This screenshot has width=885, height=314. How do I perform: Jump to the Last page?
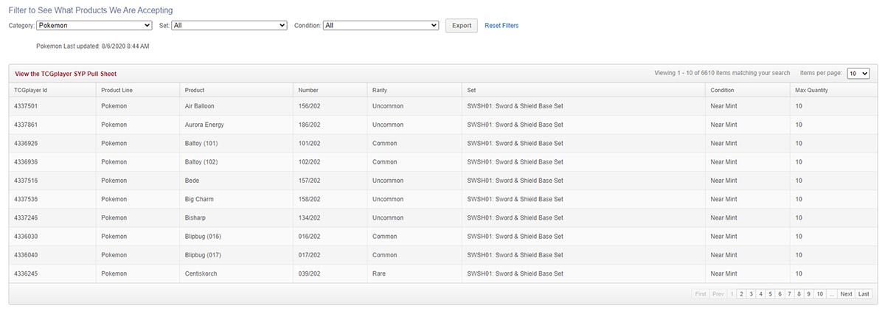[x=863, y=294]
